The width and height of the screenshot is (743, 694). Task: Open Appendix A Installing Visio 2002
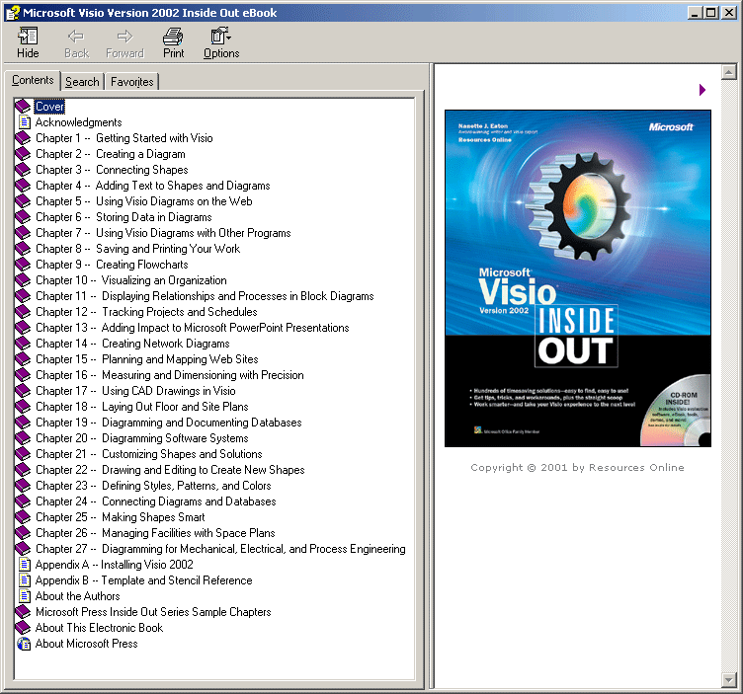115,565
